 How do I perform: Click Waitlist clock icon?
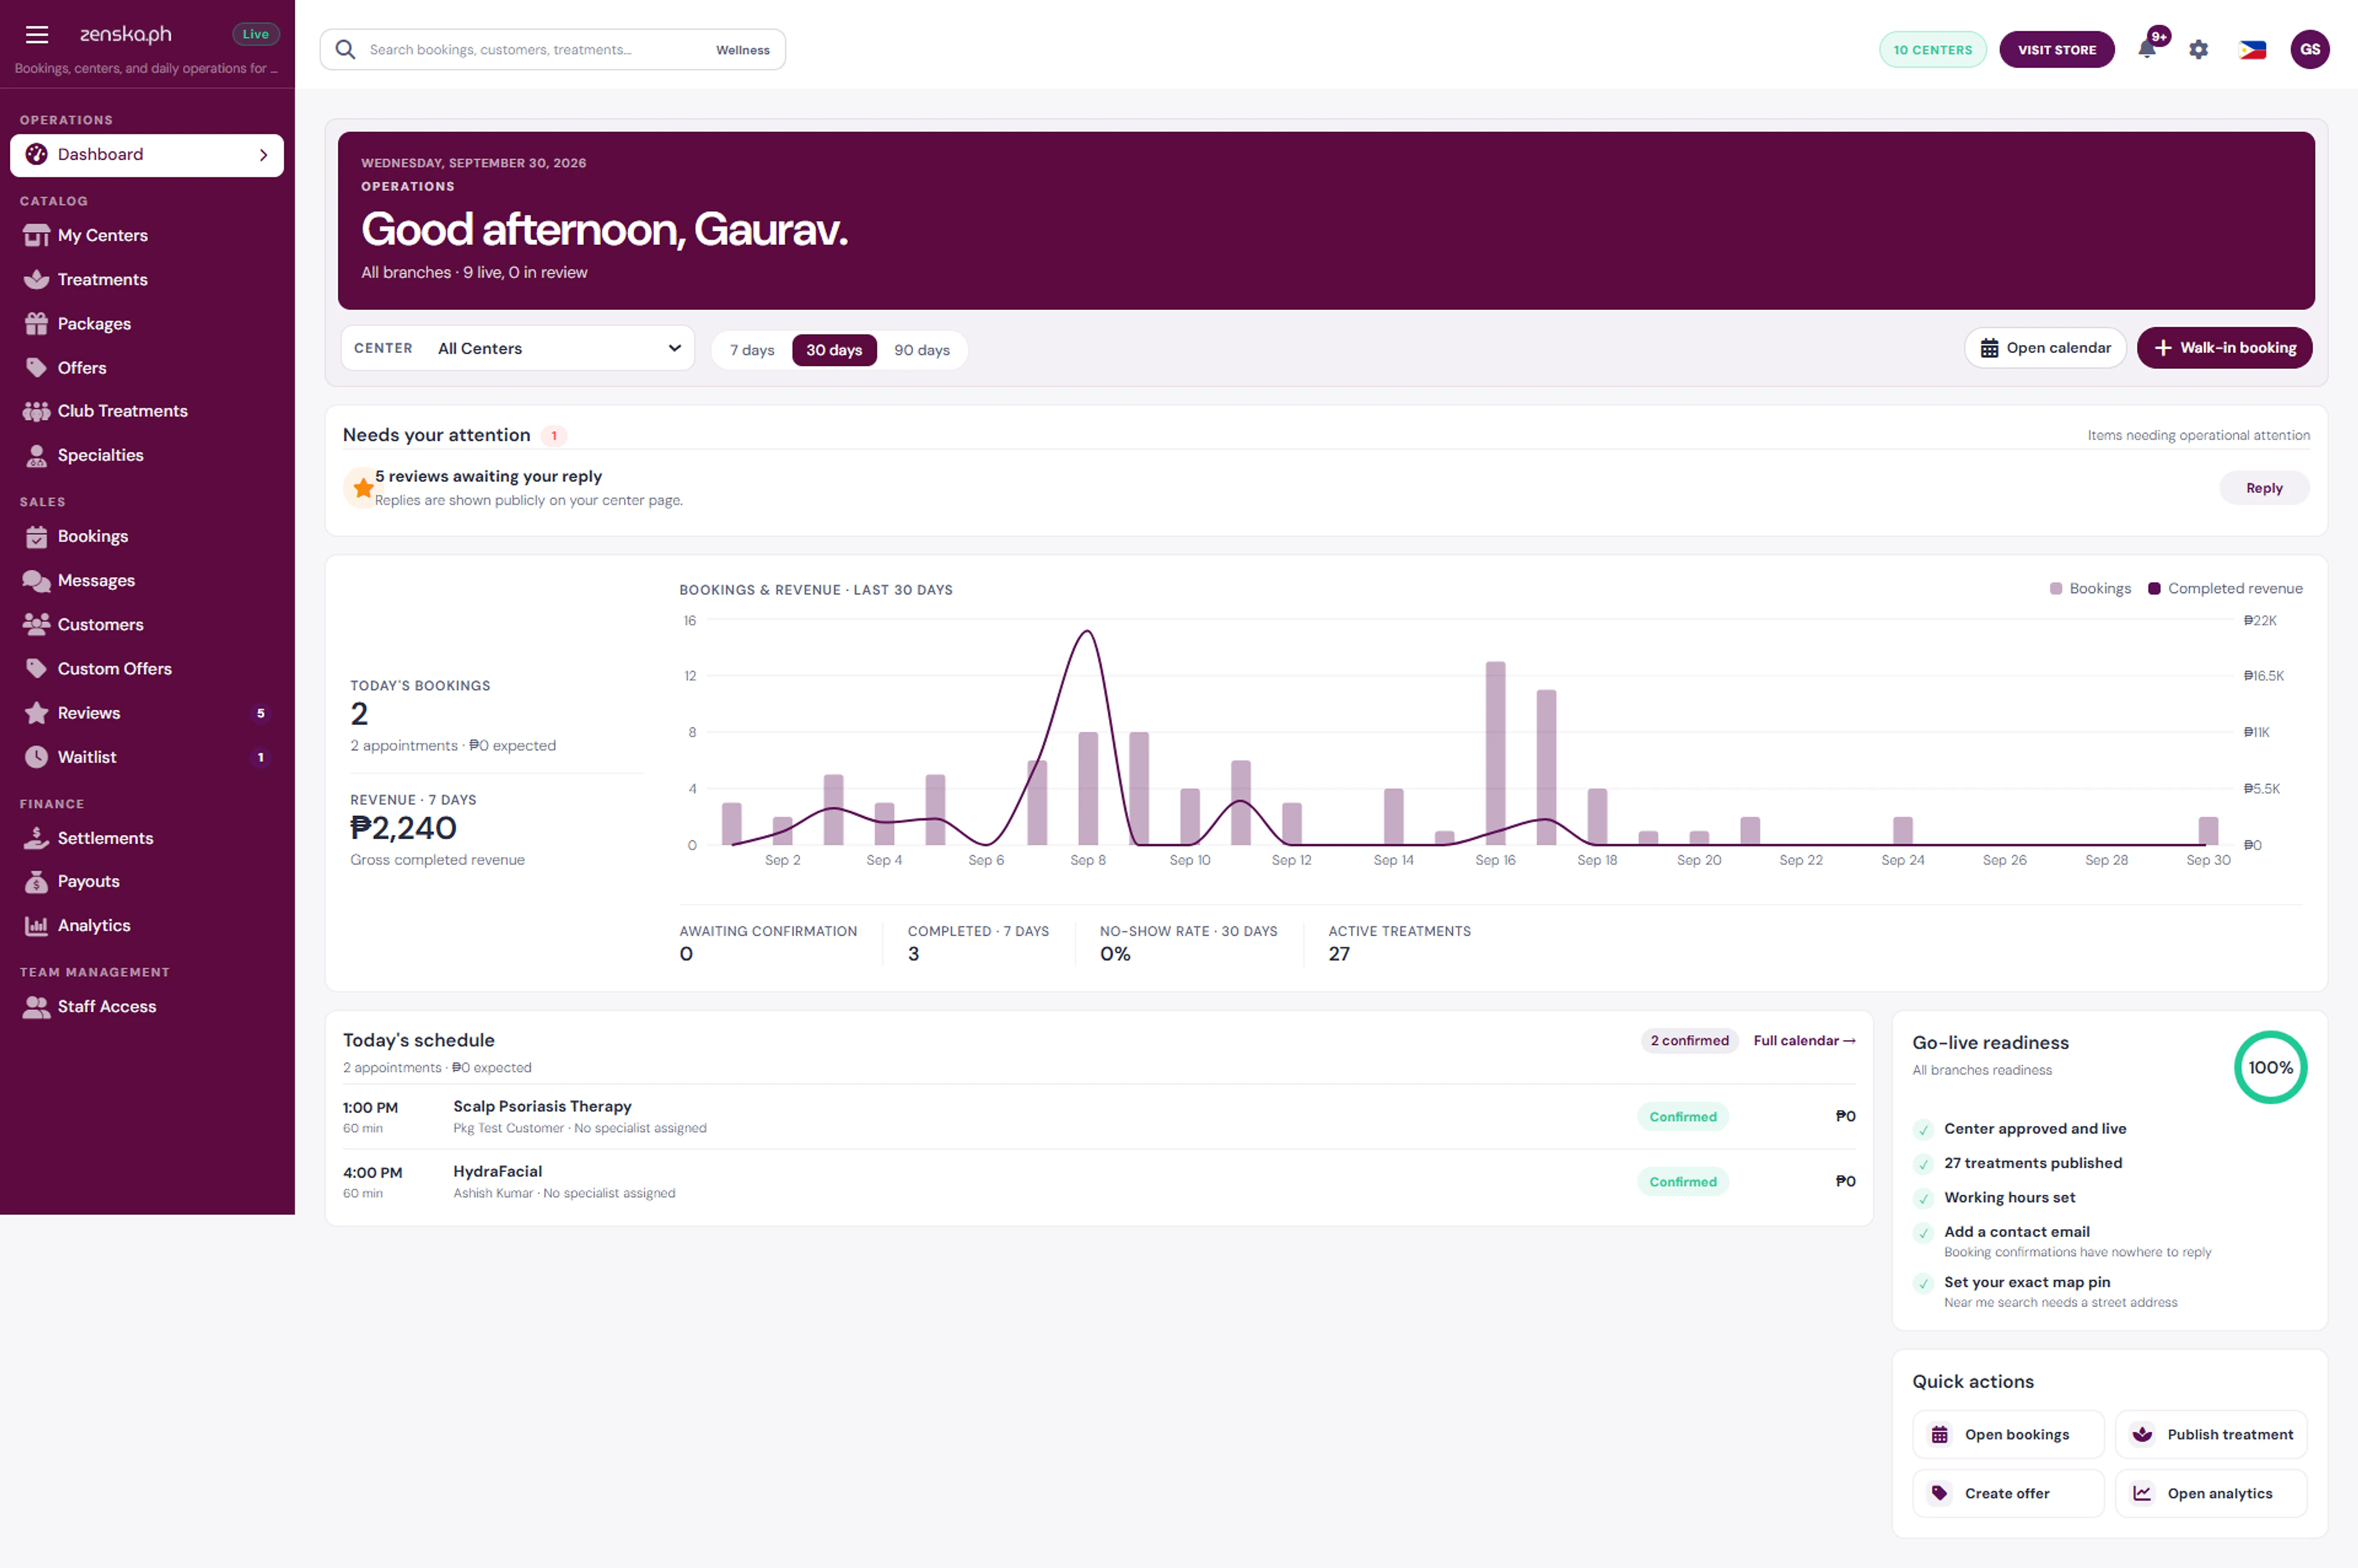37,757
